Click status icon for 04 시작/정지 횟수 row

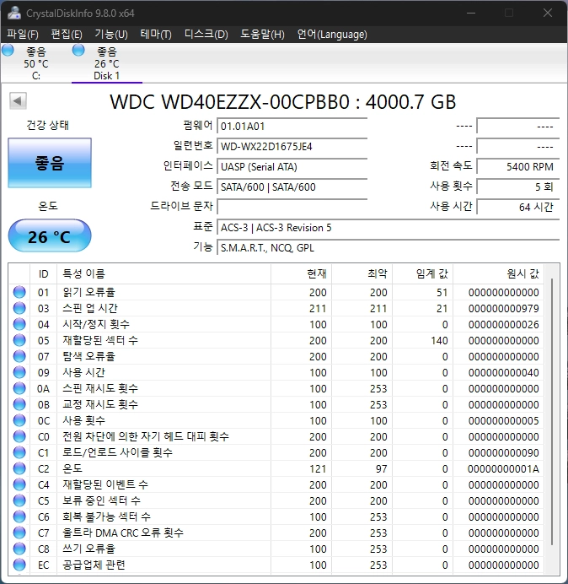19,324
